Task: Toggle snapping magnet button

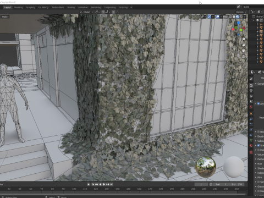Action: click(103, 12)
